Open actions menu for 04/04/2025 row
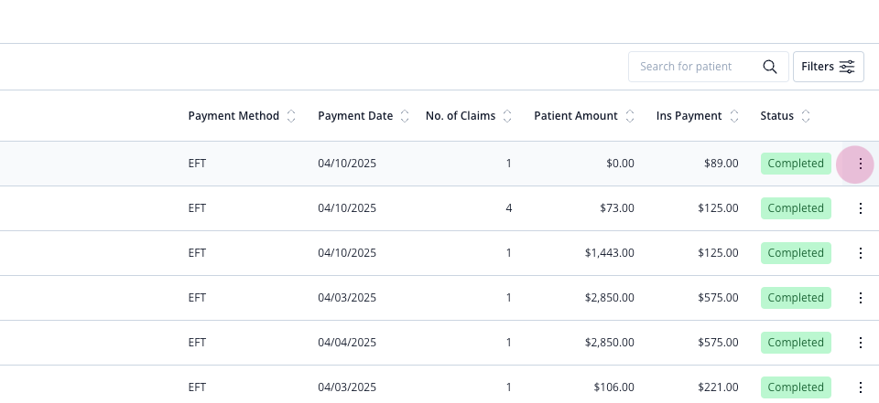 860,343
